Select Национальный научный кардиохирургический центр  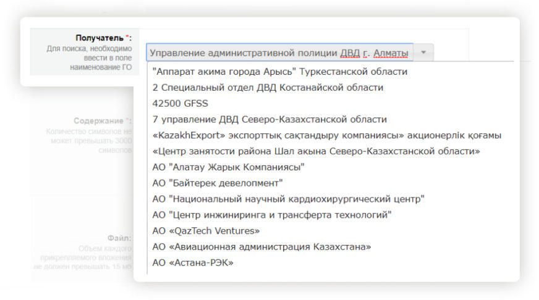(288, 199)
